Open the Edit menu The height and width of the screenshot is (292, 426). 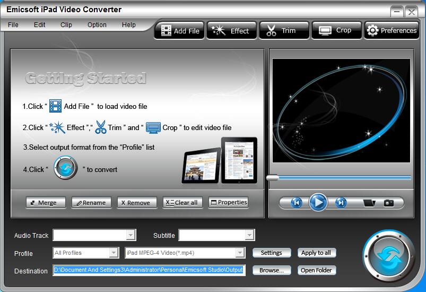tap(39, 25)
